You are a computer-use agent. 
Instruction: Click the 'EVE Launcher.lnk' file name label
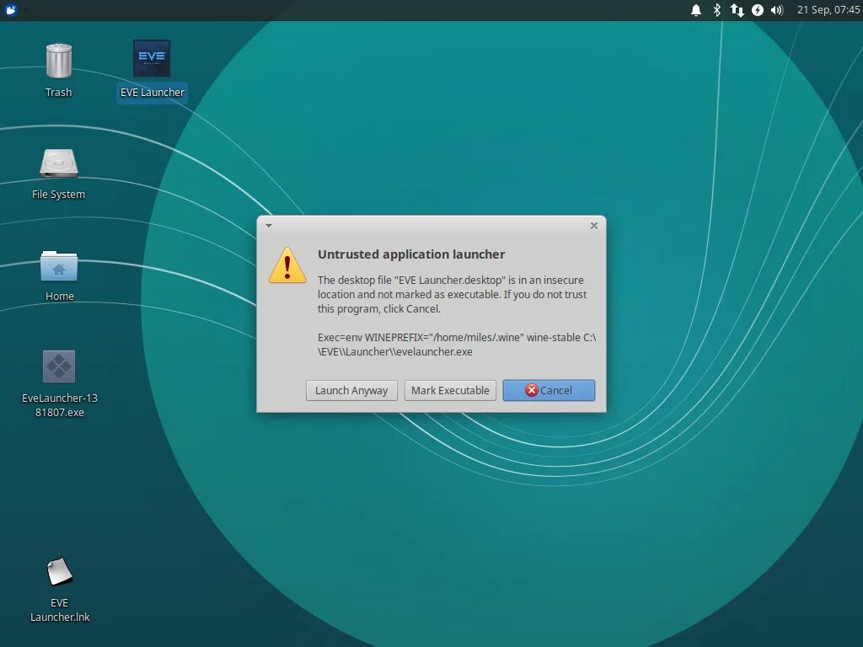click(x=60, y=610)
